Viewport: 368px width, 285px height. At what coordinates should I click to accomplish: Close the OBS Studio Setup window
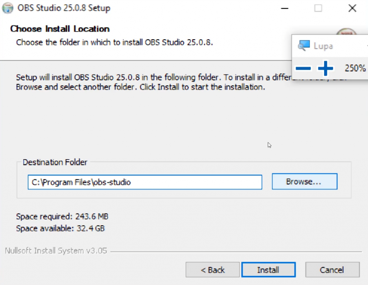coord(352,8)
